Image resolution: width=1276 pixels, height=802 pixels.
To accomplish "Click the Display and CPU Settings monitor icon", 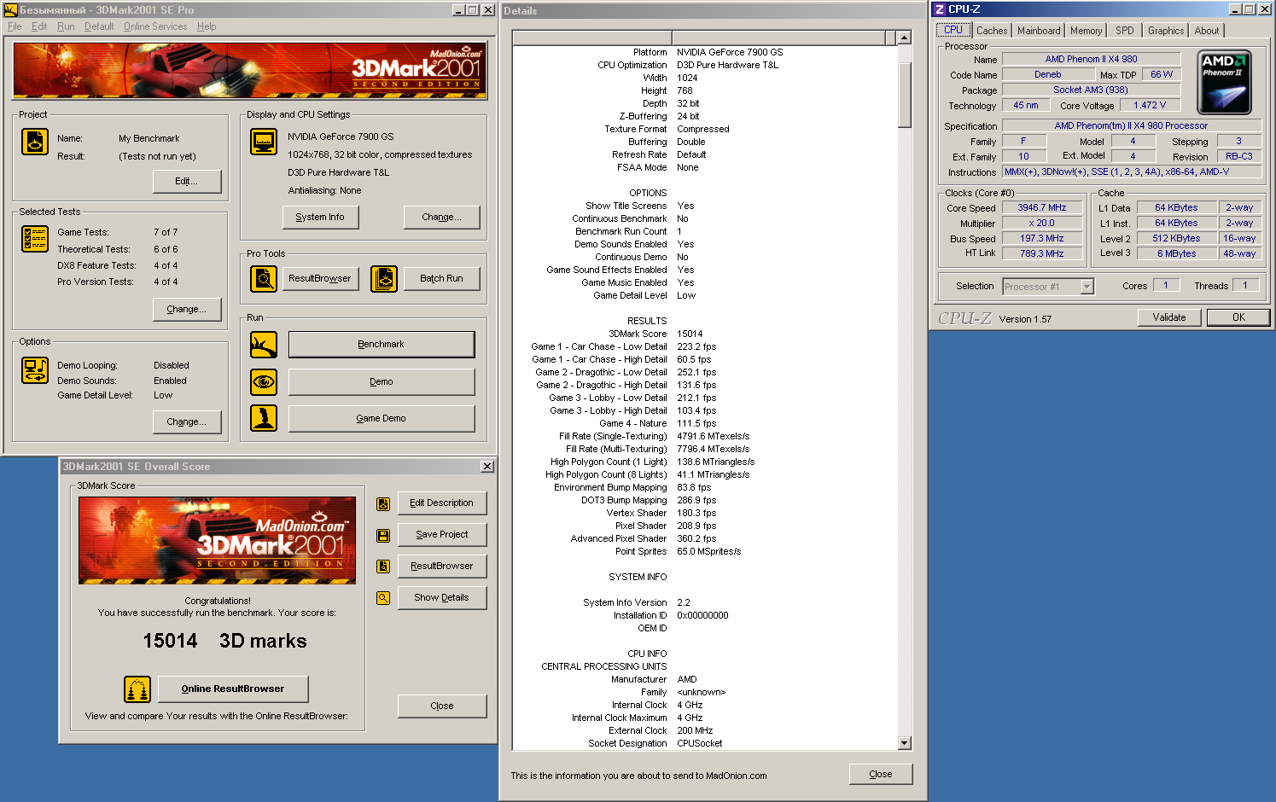I will (264, 142).
